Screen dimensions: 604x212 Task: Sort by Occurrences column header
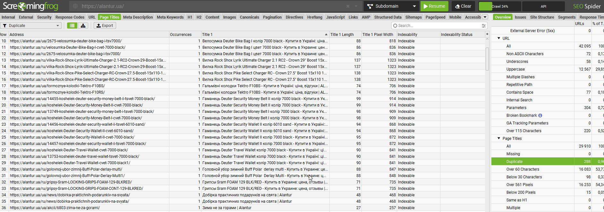(185, 34)
